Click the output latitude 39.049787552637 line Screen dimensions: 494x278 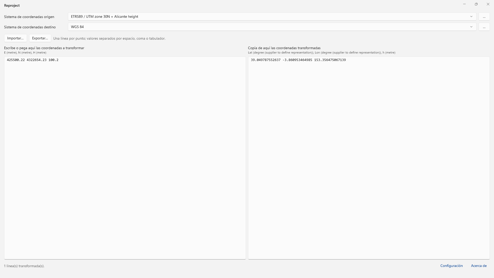coord(298,60)
